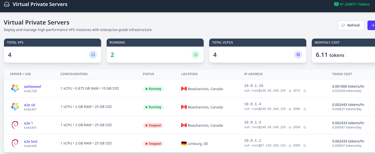Open the e2e uk server link
This screenshot has height=154, width=375.
(30, 105)
